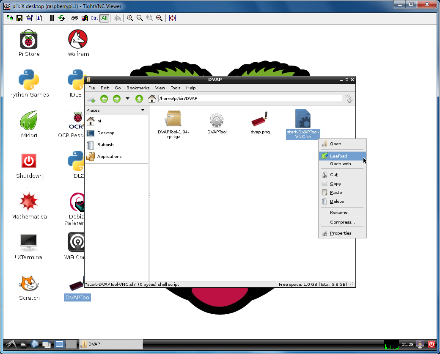Pause the remote session with red bars icon
The image size is (440, 354).
[x=52, y=18]
